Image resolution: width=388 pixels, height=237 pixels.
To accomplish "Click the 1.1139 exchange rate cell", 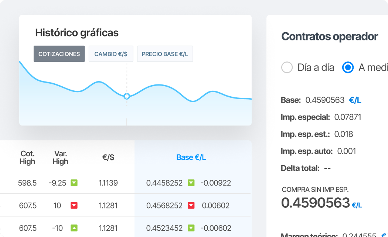I will [108, 183].
